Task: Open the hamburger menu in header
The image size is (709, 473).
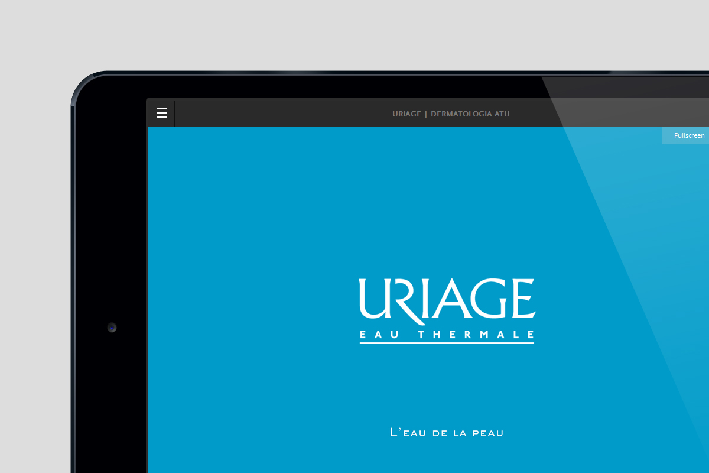Action: tap(161, 113)
